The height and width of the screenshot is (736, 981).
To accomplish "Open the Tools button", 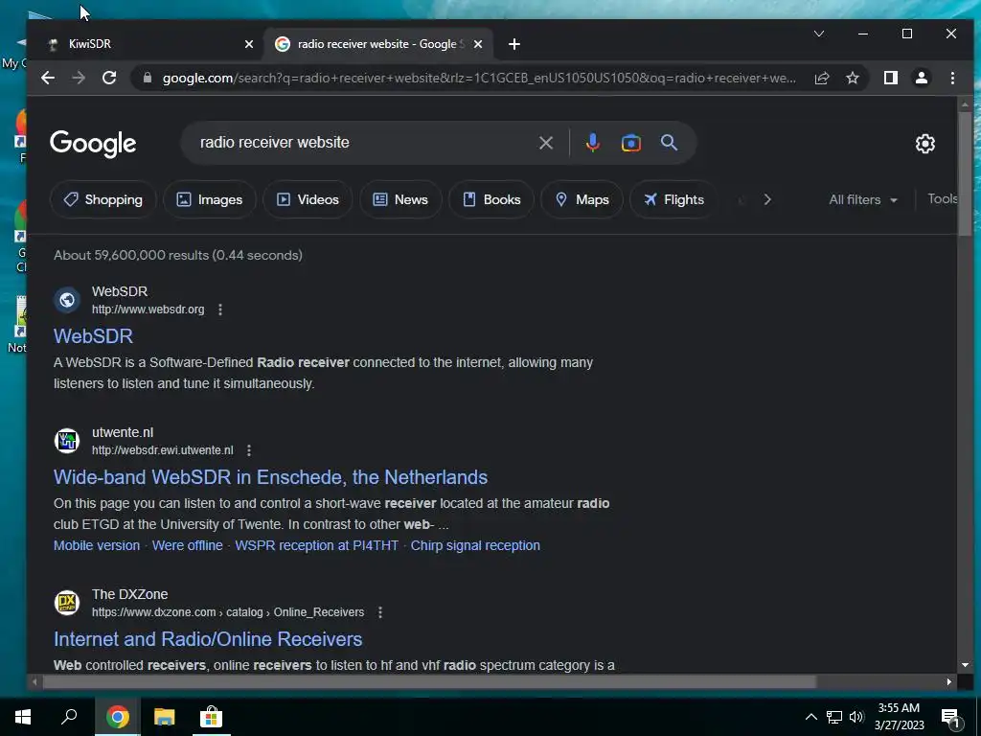I will pos(943,199).
